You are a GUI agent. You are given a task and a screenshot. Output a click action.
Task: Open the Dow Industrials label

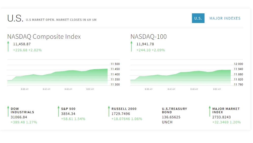point(23,110)
